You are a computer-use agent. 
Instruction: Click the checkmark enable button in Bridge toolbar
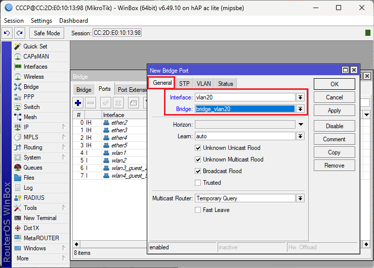click(105, 103)
